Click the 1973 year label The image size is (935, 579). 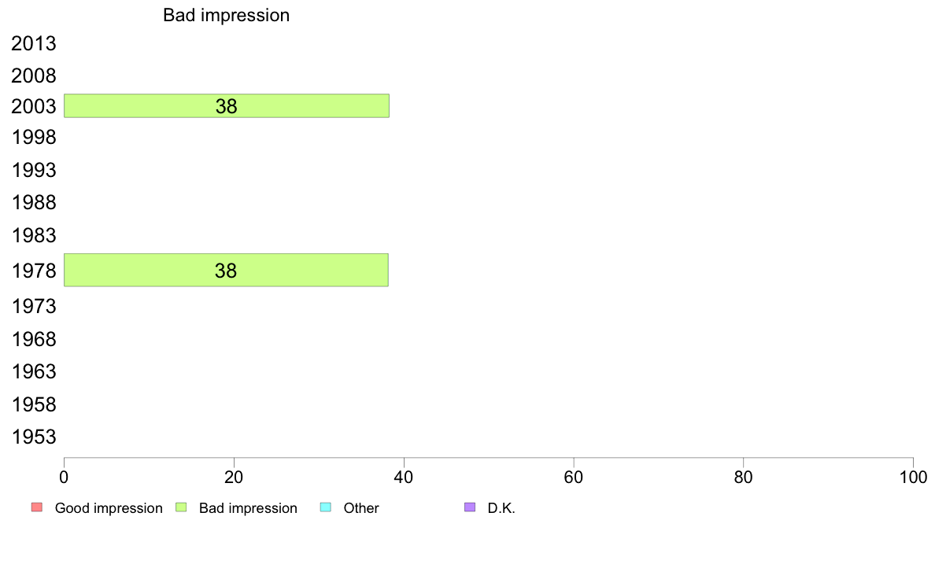coord(34,307)
